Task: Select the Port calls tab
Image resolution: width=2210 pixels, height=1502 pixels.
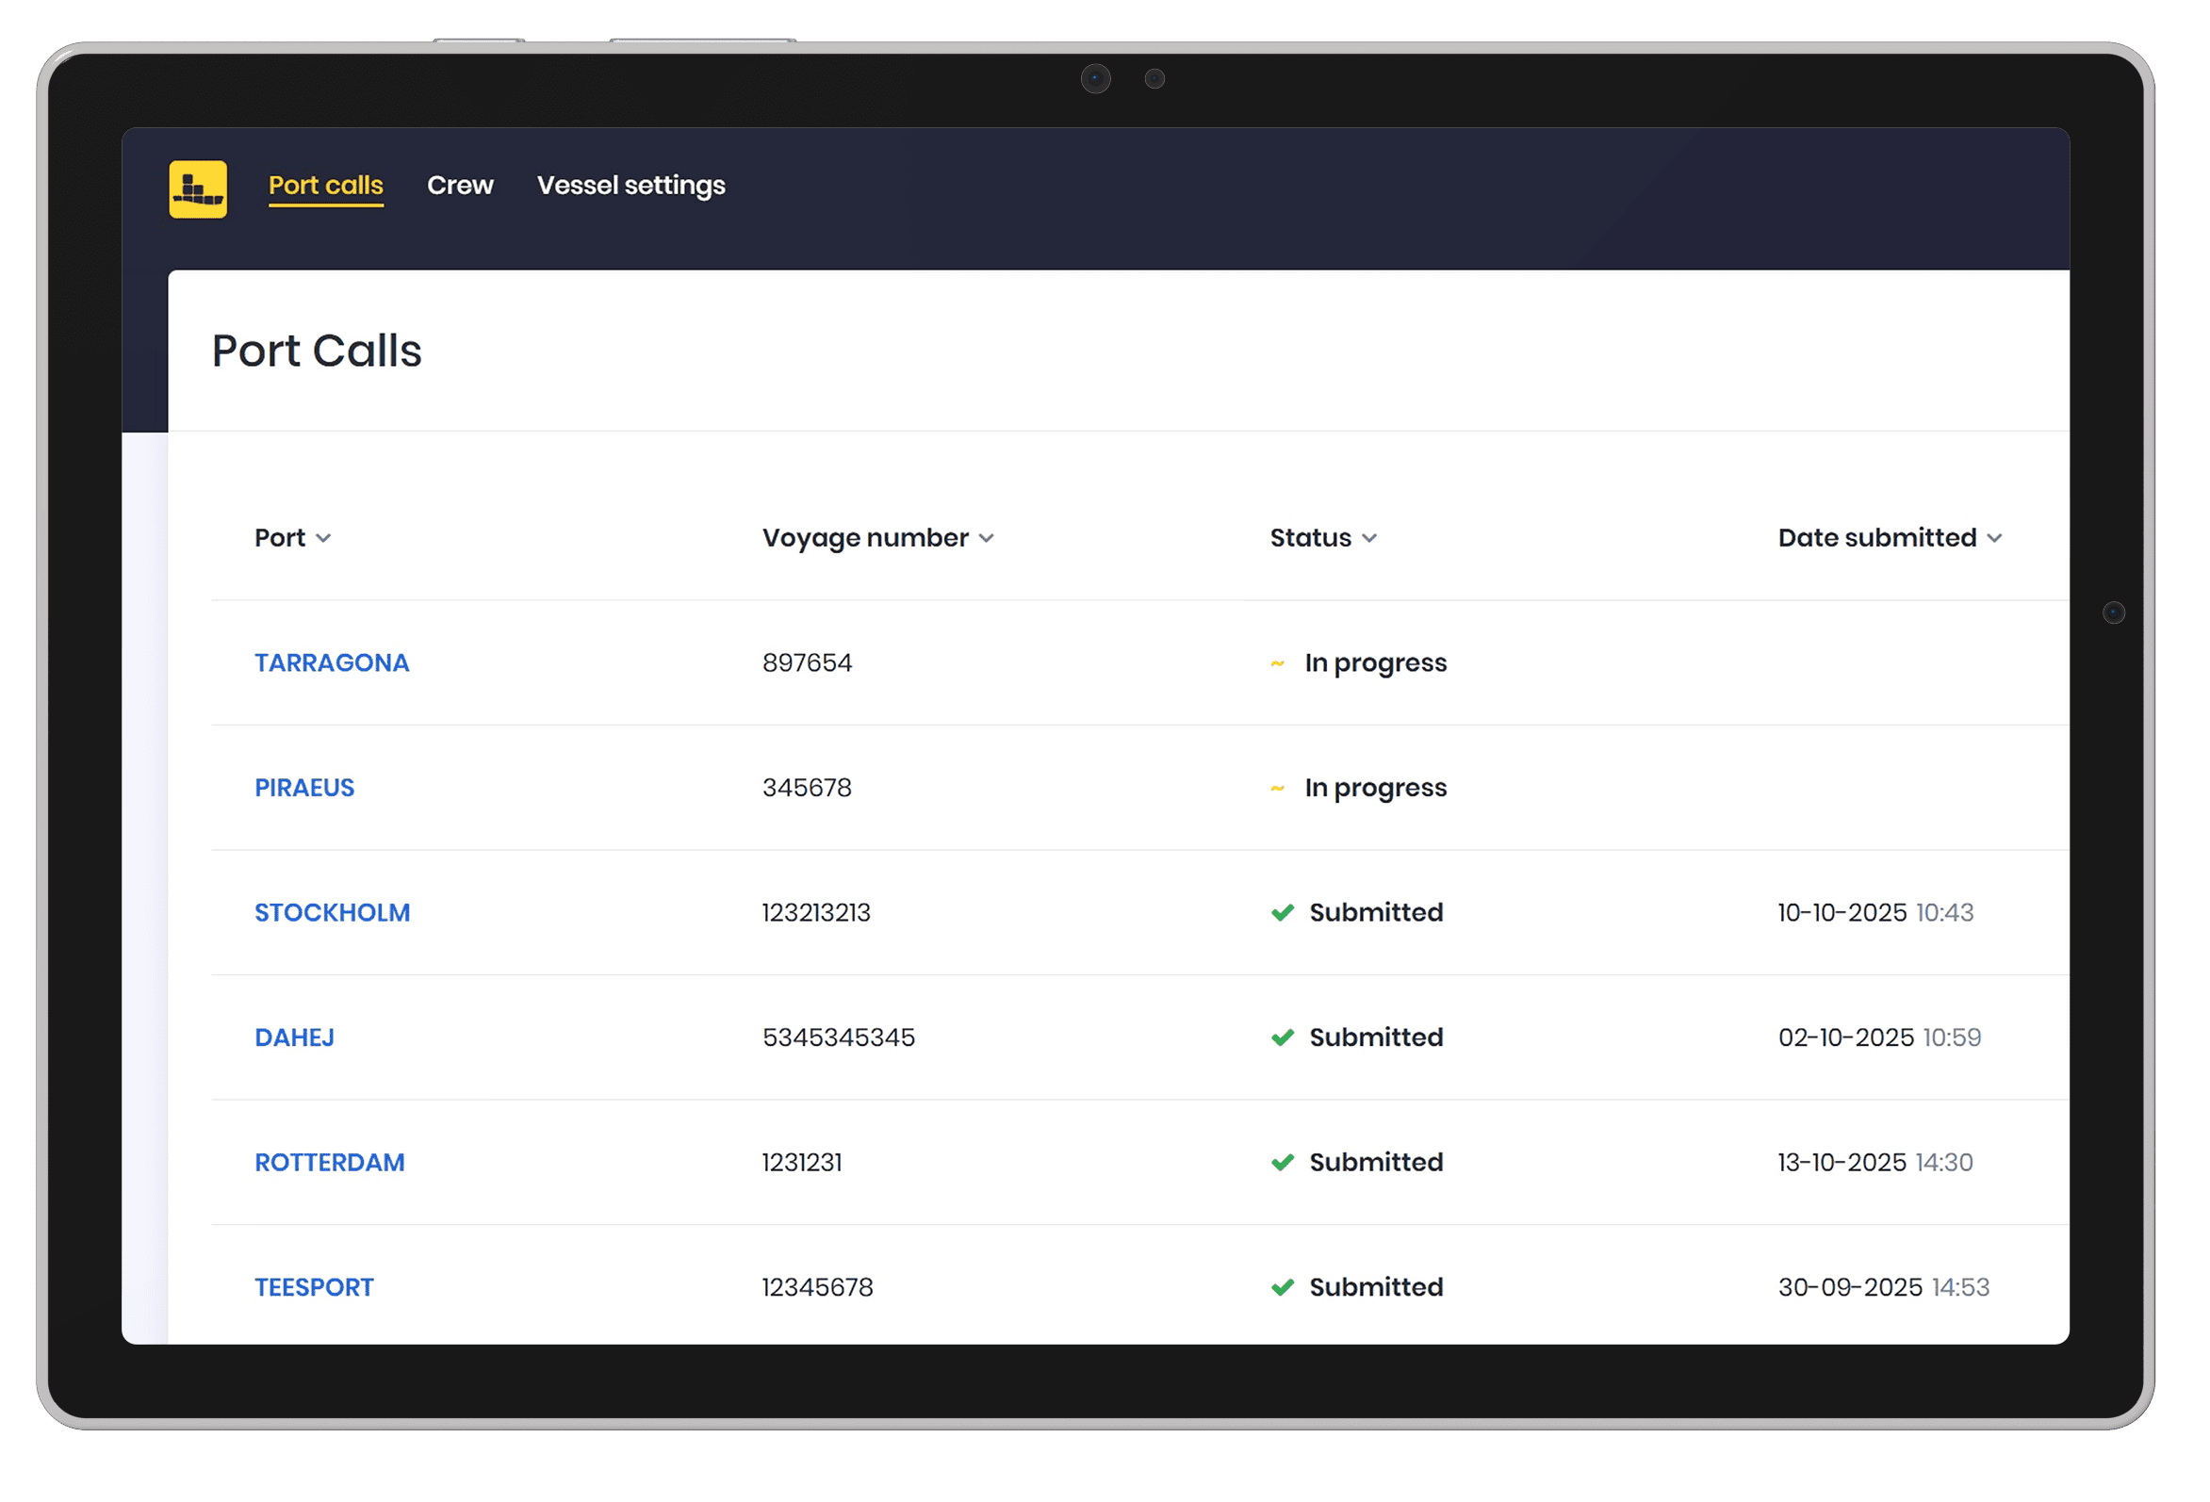Action: click(325, 186)
